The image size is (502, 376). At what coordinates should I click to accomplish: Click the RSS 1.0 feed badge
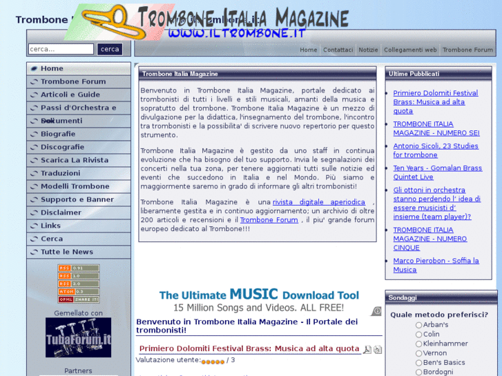click(79, 276)
